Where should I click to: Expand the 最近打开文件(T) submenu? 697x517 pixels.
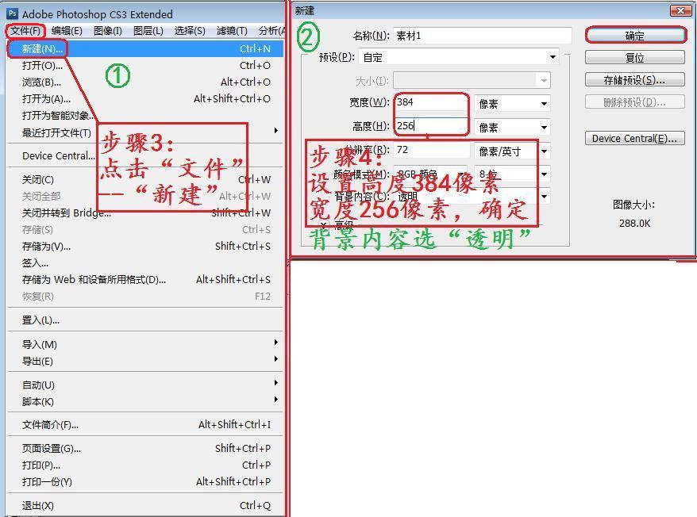click(145, 132)
